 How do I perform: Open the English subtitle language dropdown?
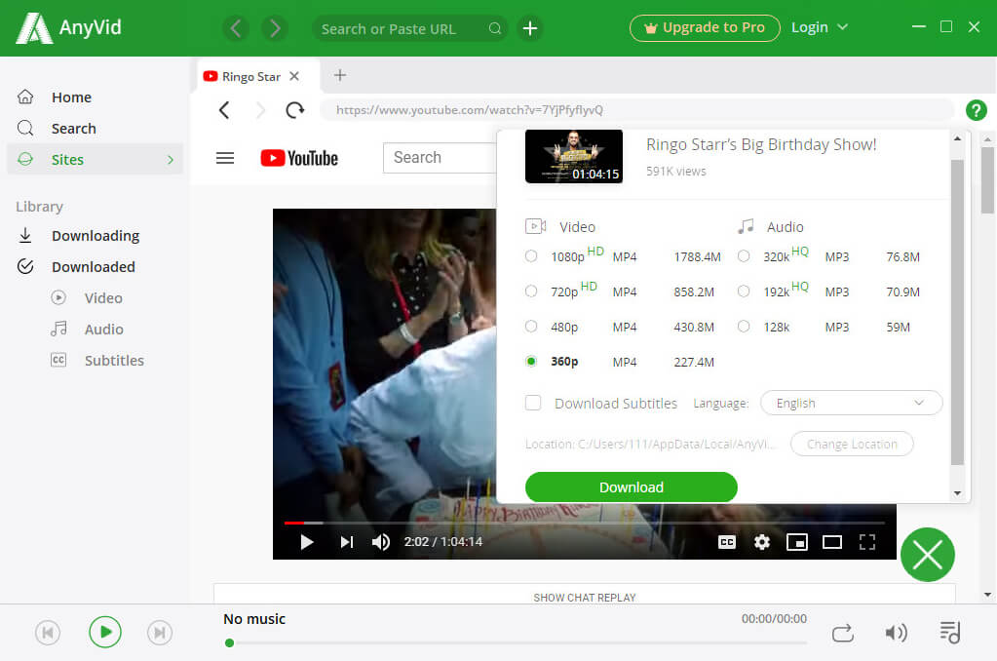coord(851,404)
